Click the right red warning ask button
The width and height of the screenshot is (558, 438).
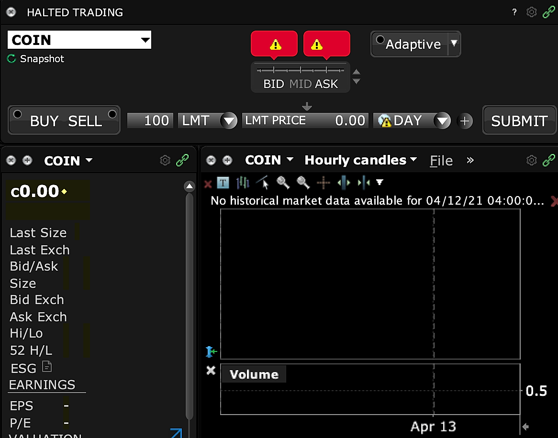click(x=327, y=44)
